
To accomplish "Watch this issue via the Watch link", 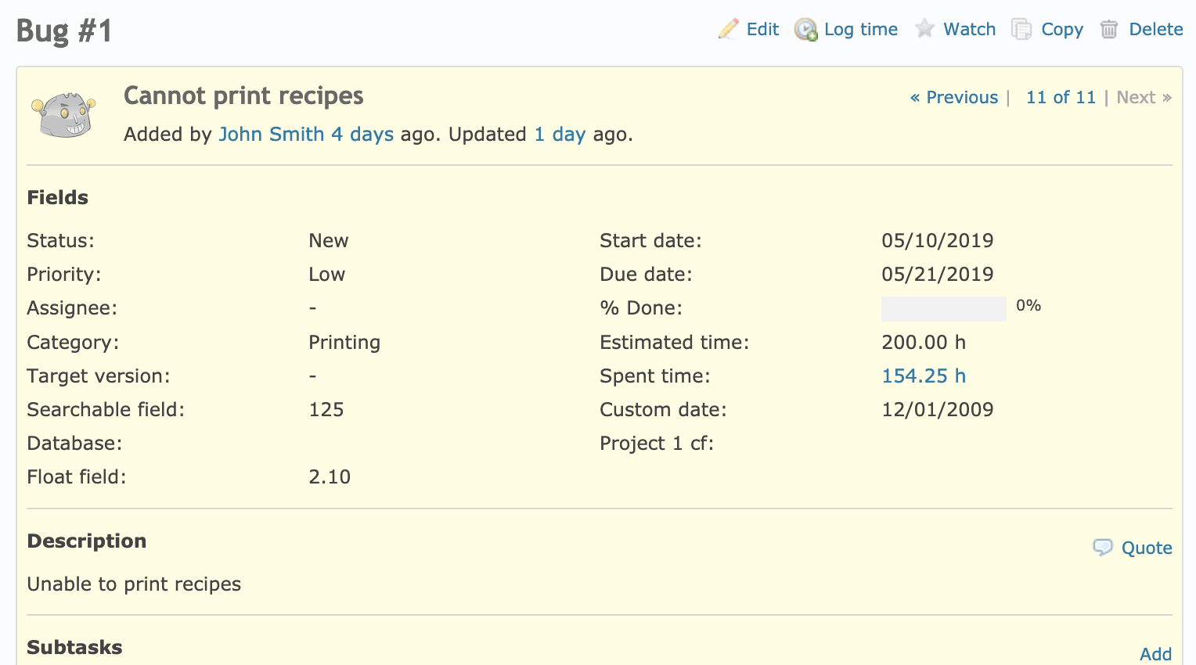I will coord(969,30).
